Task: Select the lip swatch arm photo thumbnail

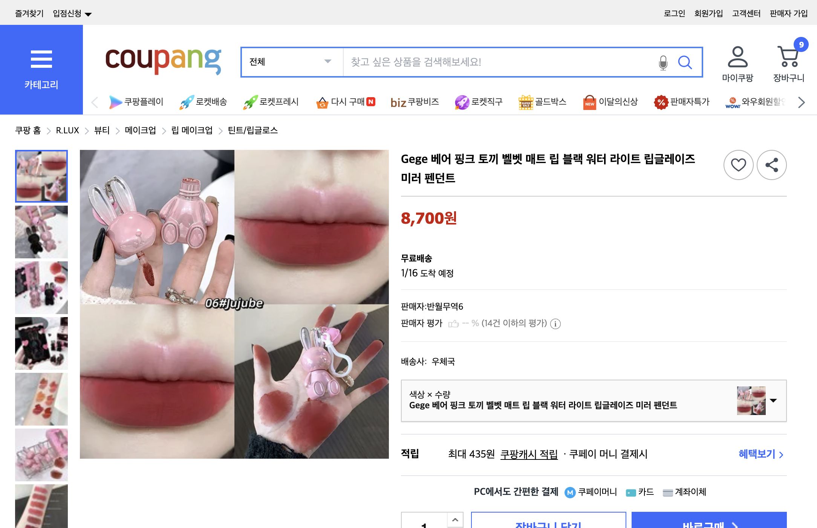Action: pos(41,399)
